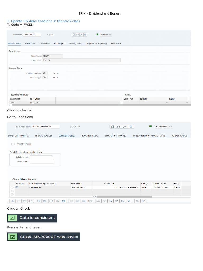Open 1 Active dropdown in Conditions screenshot
Image resolution: width=203 pixels, height=271 pixels.
(164, 127)
